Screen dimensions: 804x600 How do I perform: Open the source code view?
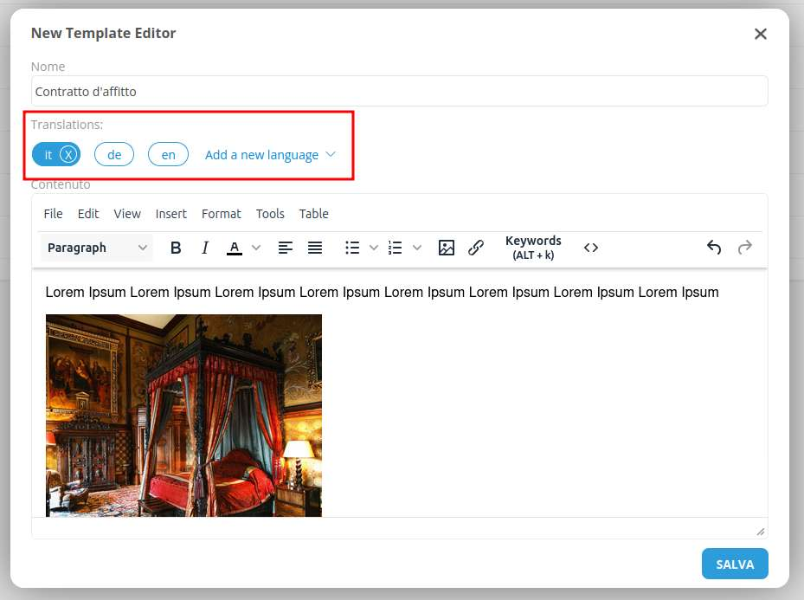click(591, 248)
